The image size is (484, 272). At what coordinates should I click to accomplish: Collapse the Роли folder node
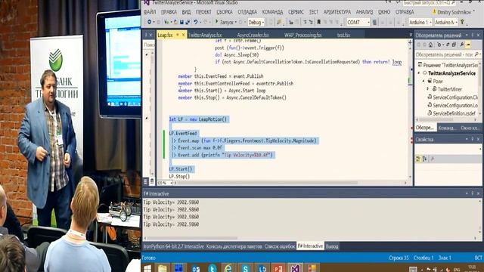click(x=423, y=81)
